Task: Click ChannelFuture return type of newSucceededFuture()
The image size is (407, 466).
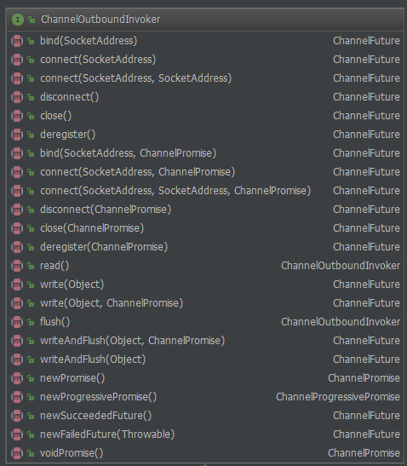Action: tap(366, 416)
